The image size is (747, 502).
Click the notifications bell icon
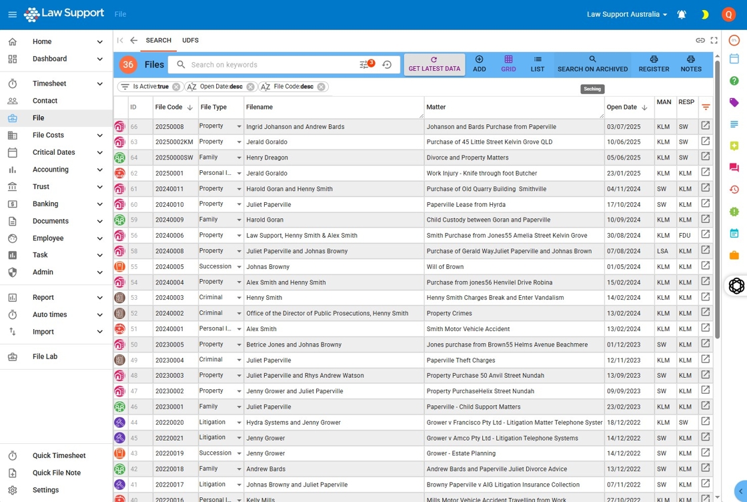[682, 15]
